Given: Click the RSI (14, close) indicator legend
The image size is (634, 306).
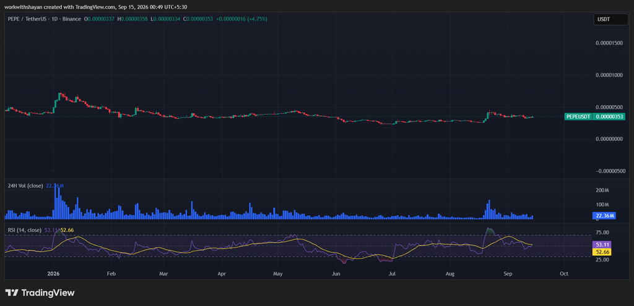Looking at the screenshot, I should click(25, 230).
